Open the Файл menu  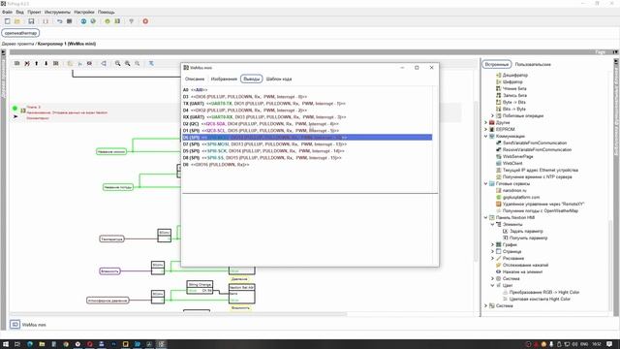point(7,13)
